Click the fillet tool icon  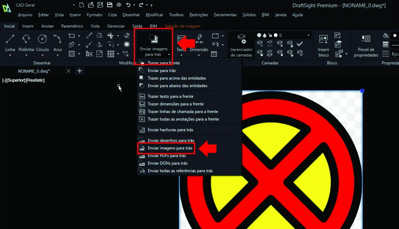click(x=110, y=45)
